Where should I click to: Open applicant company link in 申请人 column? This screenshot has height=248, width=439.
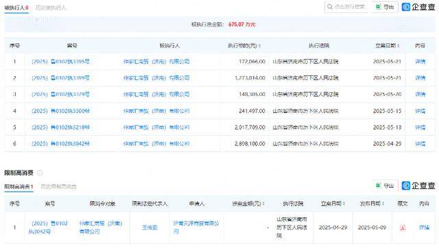point(196,227)
